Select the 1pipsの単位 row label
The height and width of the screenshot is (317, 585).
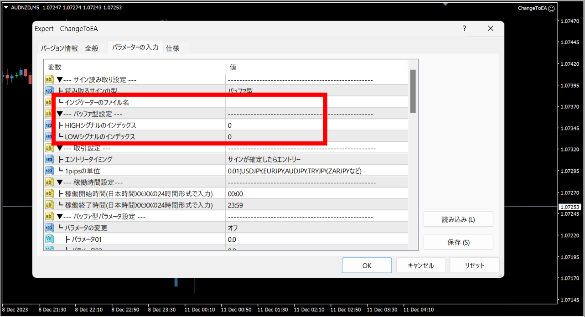(80, 171)
